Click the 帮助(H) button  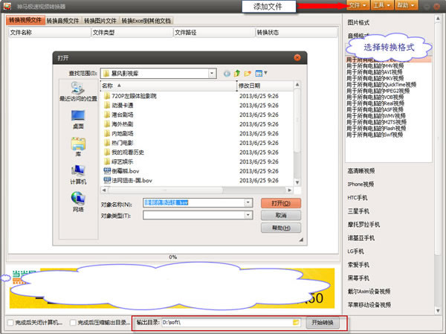pyautogui.click(x=281, y=228)
